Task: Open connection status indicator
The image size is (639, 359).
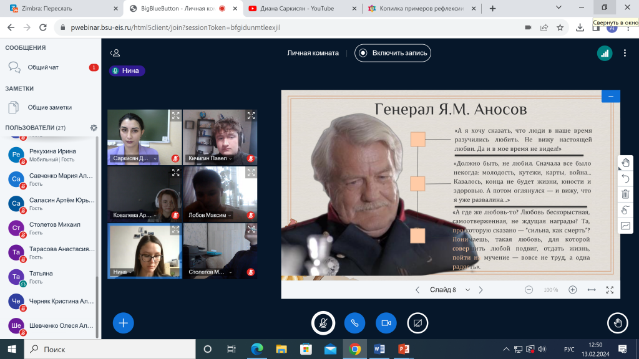Action: (605, 54)
